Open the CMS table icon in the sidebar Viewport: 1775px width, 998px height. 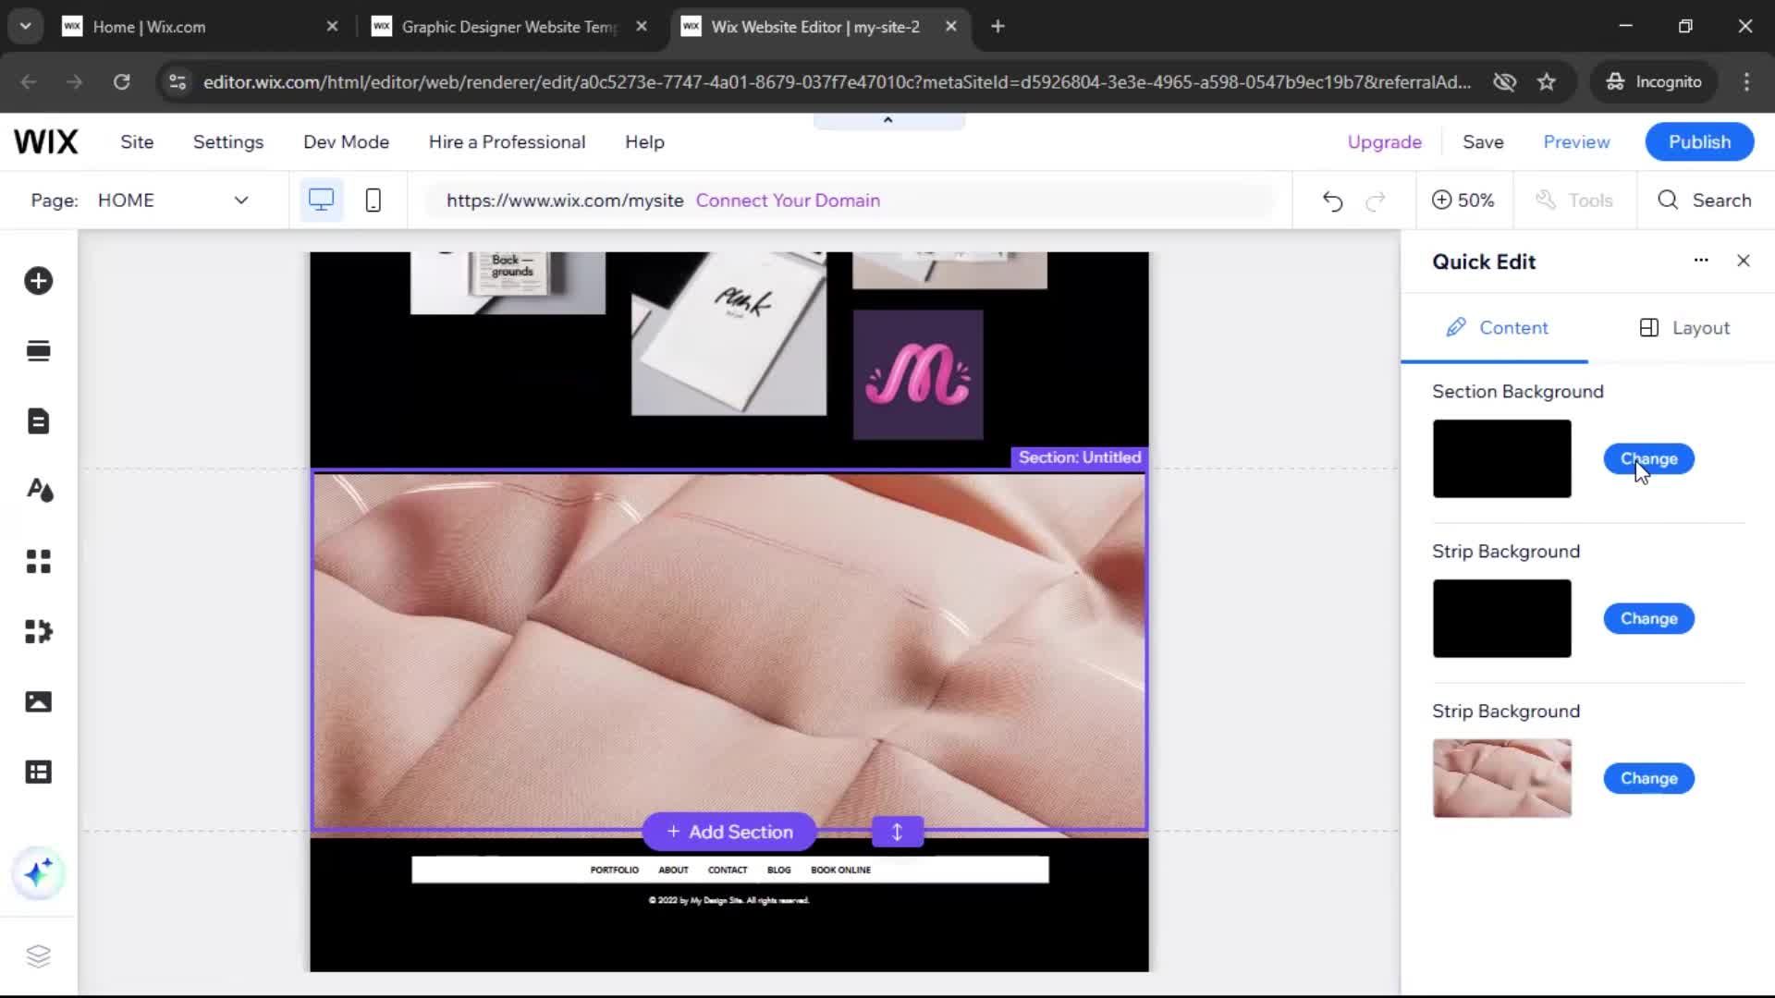pyautogui.click(x=38, y=772)
